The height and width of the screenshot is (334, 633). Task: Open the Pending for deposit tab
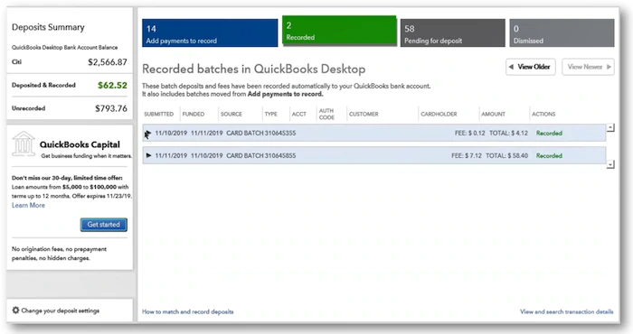[452, 32]
